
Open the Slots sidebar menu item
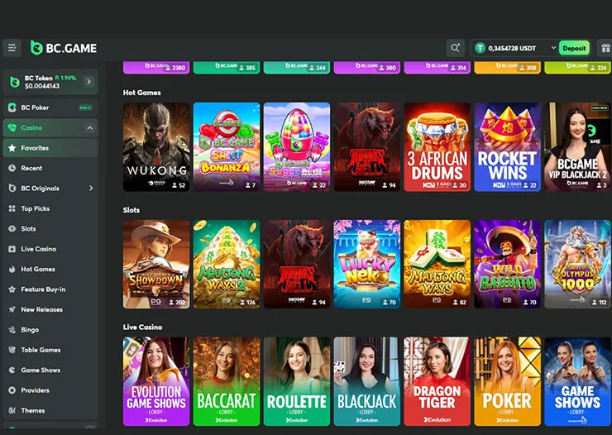pyautogui.click(x=50, y=228)
